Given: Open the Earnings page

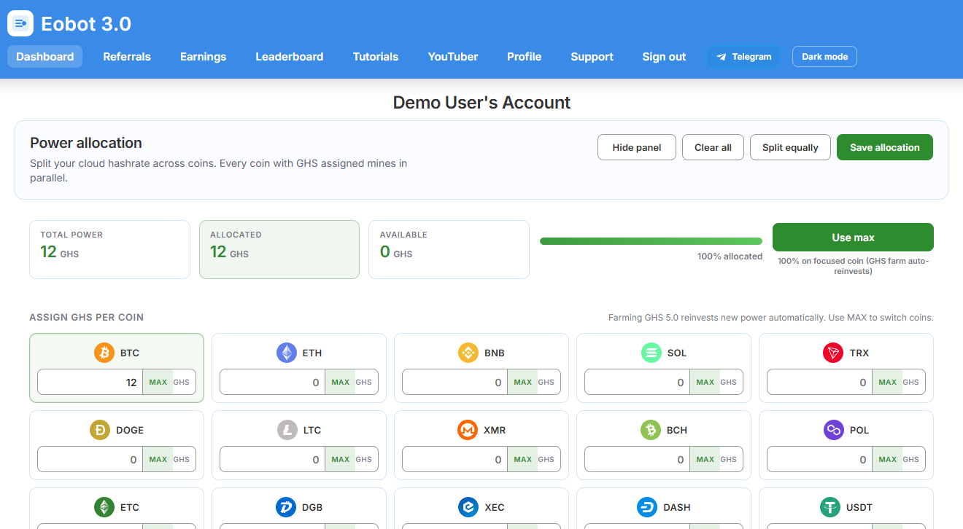Looking at the screenshot, I should pos(204,57).
